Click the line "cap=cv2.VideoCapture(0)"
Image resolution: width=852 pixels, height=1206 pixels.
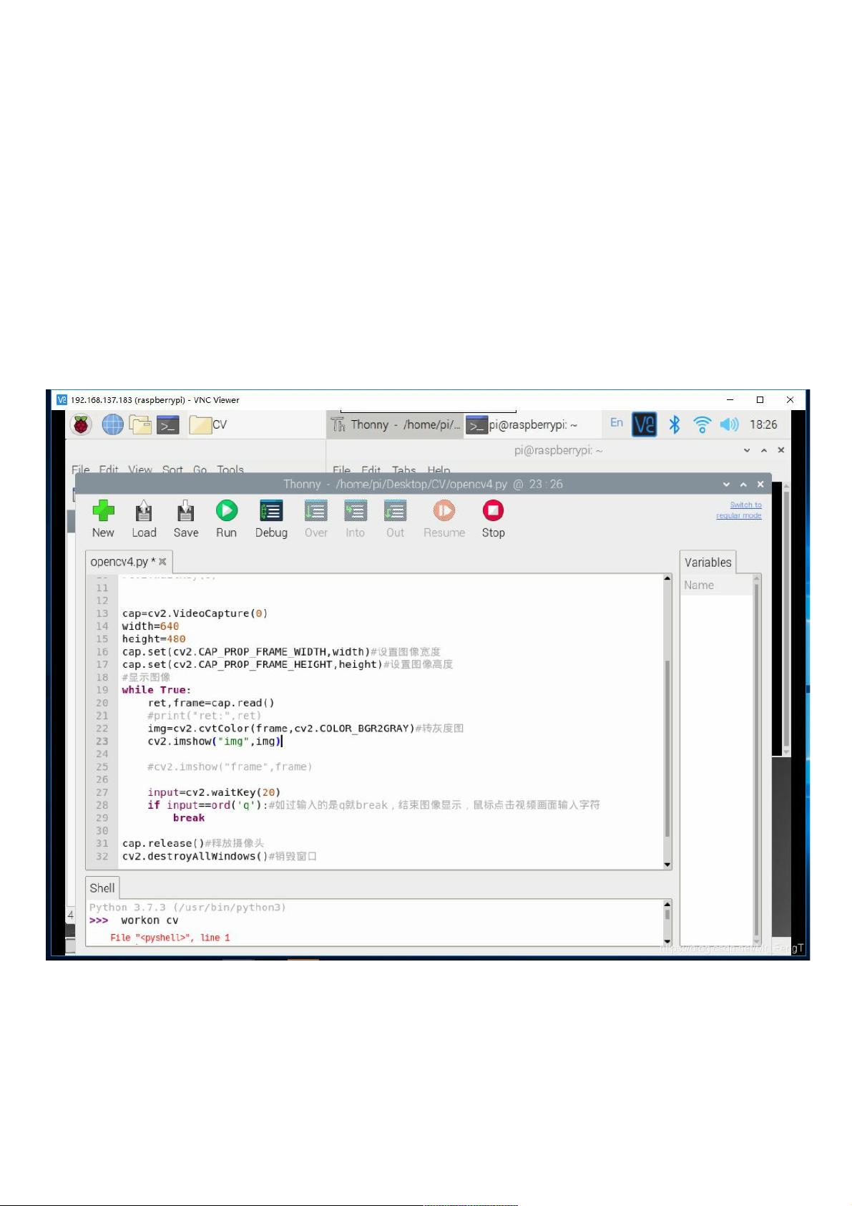tap(195, 613)
